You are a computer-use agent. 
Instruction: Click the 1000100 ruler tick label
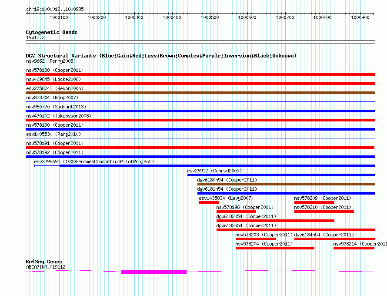(x=59, y=17)
